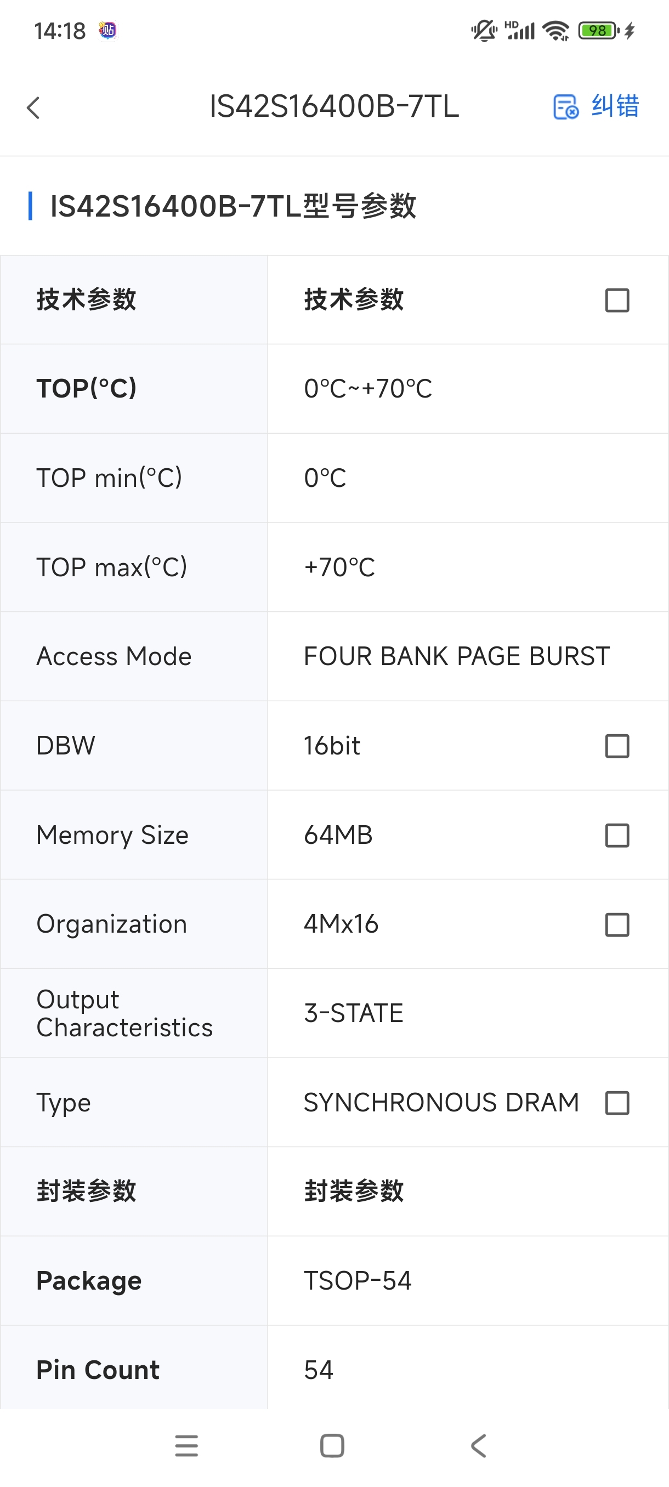669x1487 pixels.
Task: Tap the 纠错 correction link
Action: coord(615,106)
